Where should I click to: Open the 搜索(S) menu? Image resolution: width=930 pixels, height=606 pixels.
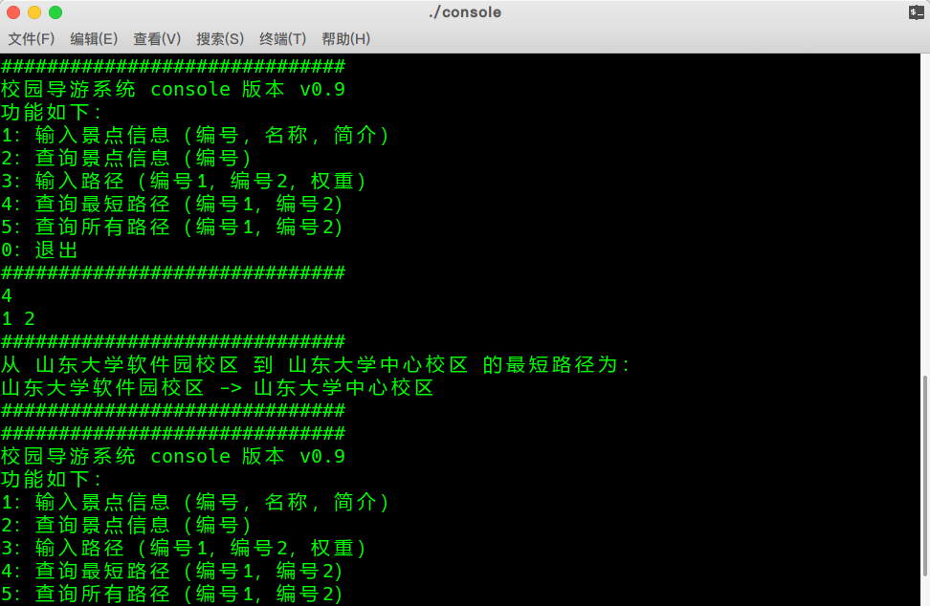220,39
